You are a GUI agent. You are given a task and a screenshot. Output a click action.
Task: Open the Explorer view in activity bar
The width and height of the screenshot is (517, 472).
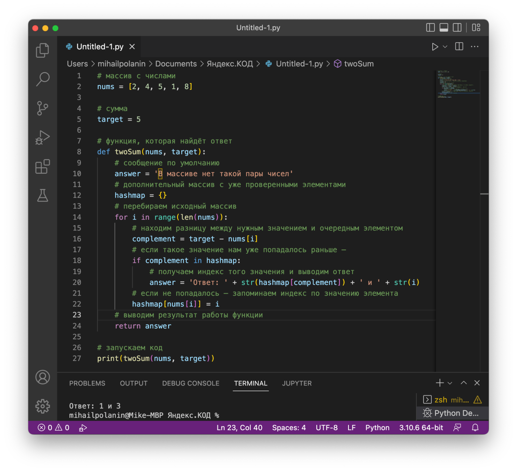(x=42, y=50)
